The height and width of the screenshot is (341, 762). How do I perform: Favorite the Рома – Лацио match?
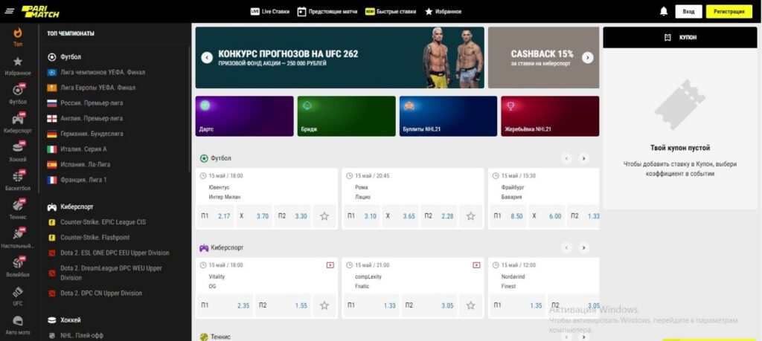[x=470, y=216]
